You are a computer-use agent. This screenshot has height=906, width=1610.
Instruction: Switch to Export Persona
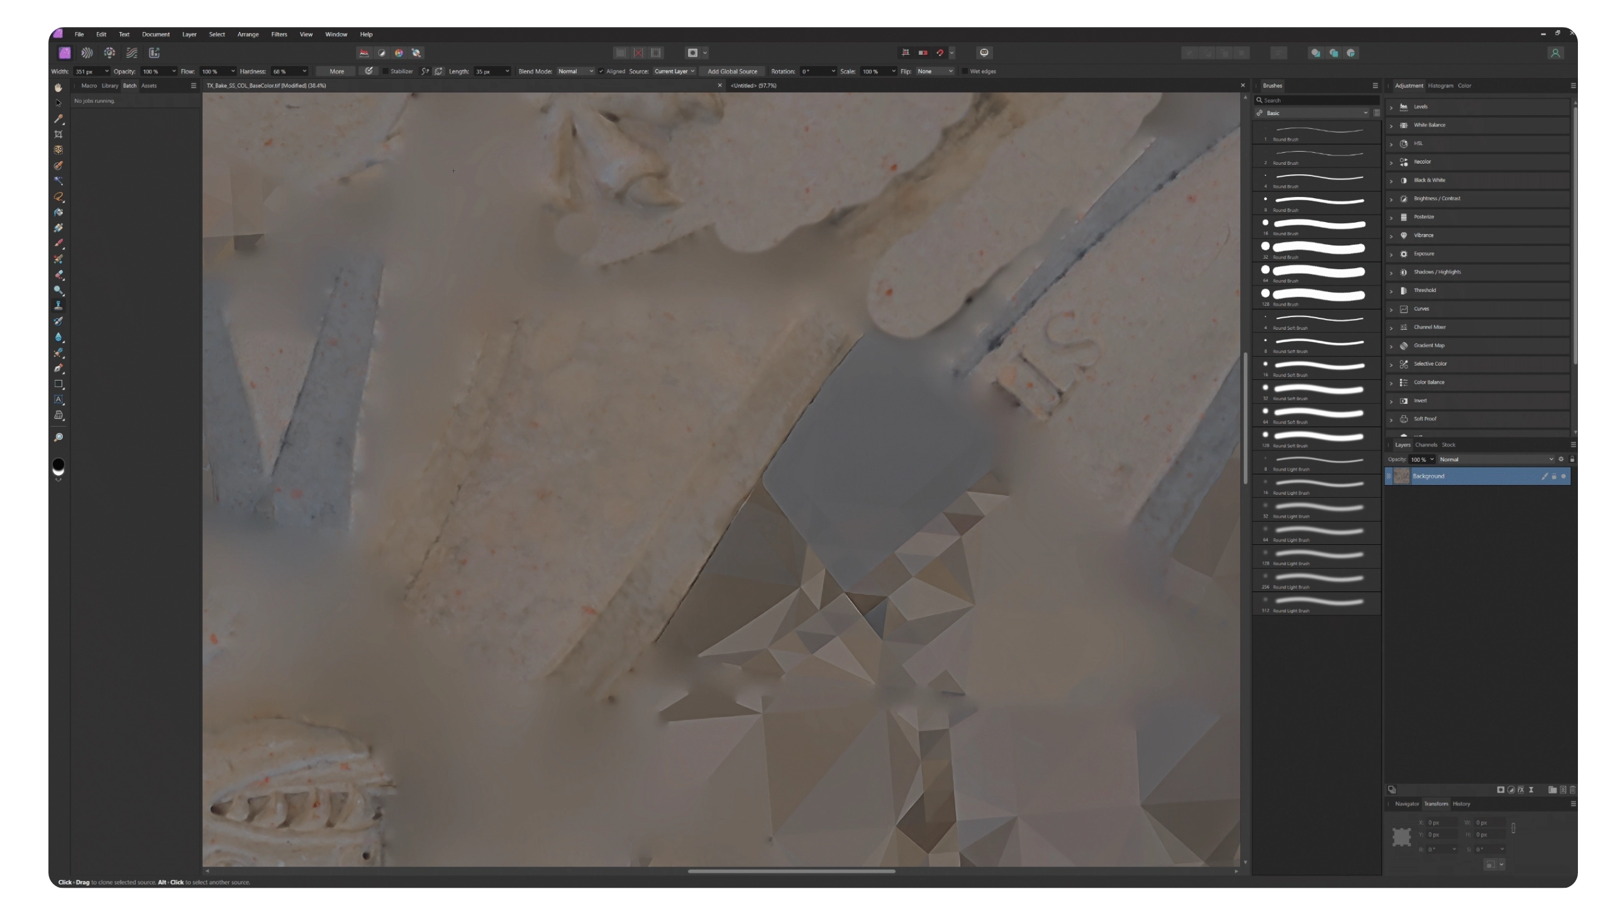[154, 53]
